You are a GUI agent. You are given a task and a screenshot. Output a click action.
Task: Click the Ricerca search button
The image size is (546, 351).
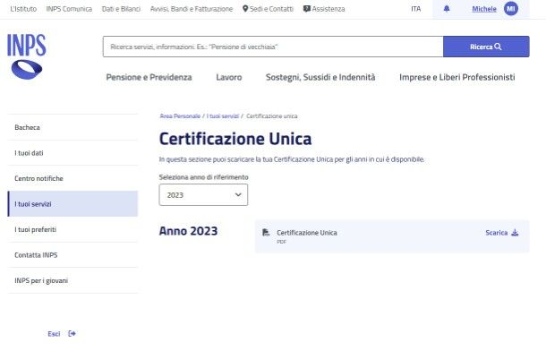coord(486,47)
